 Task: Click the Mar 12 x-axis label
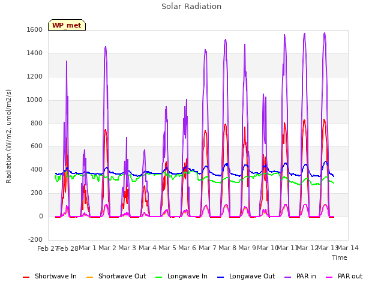(307, 248)
